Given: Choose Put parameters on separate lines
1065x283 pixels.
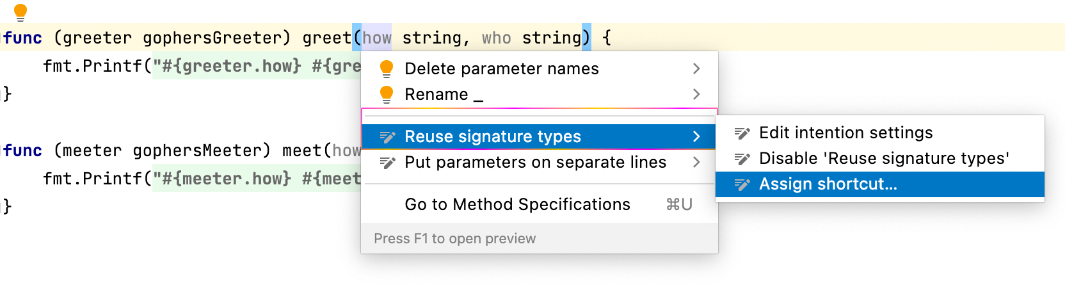Looking at the screenshot, I should [540, 162].
